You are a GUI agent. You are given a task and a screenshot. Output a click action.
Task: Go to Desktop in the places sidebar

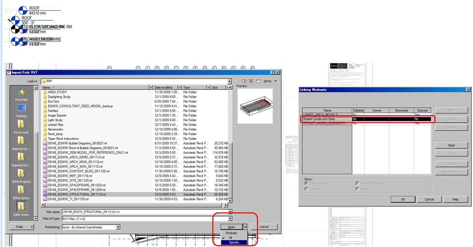[21, 110]
